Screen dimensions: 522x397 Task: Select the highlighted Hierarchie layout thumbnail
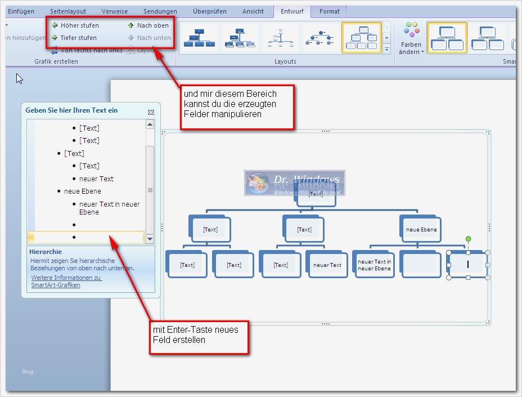pyautogui.click(x=362, y=38)
